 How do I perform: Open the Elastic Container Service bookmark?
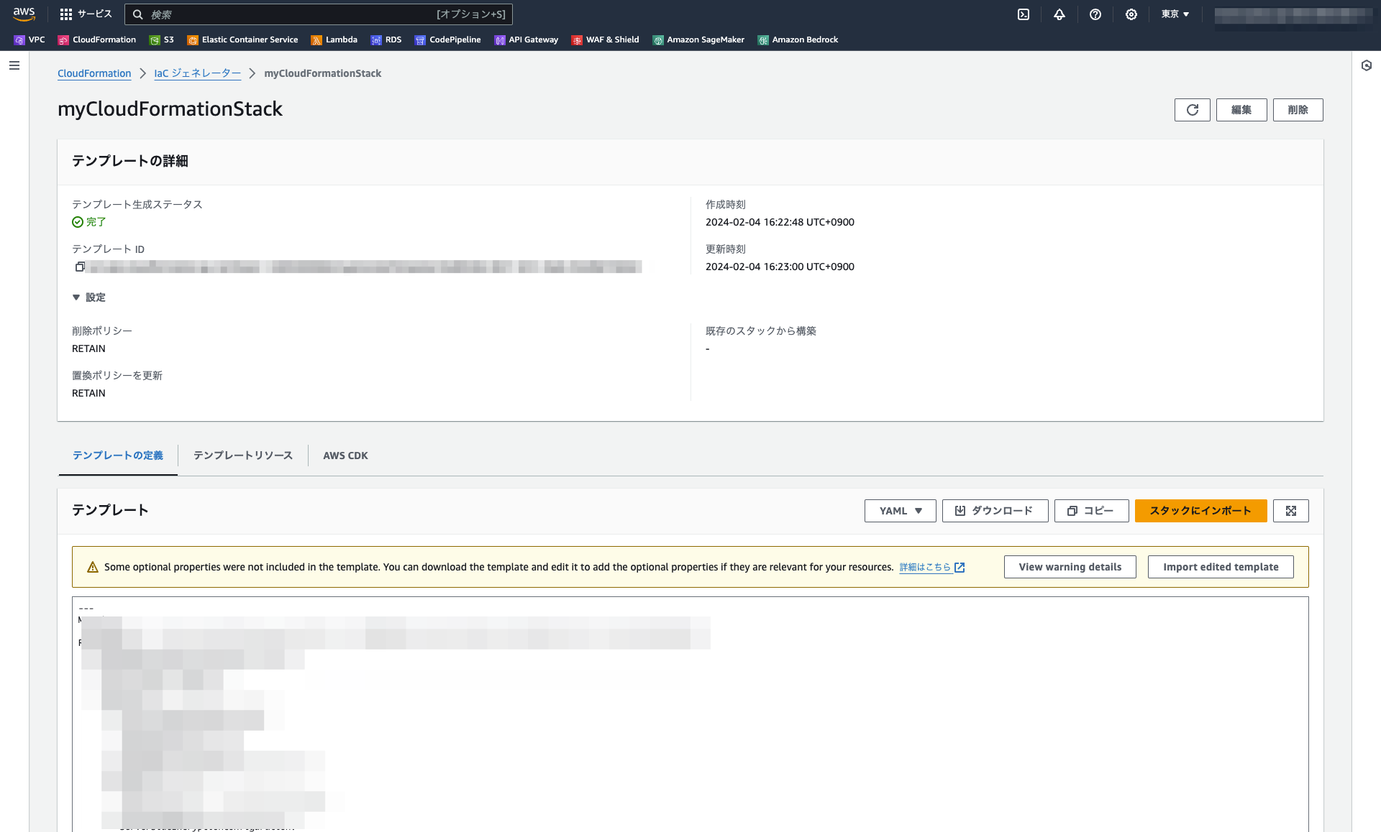[243, 40]
